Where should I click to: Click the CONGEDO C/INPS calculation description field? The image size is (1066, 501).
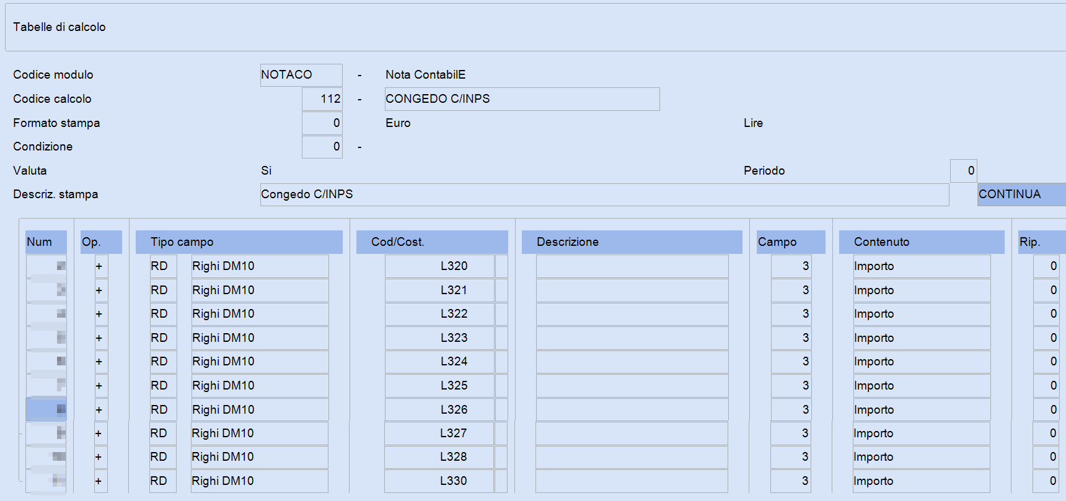click(522, 99)
